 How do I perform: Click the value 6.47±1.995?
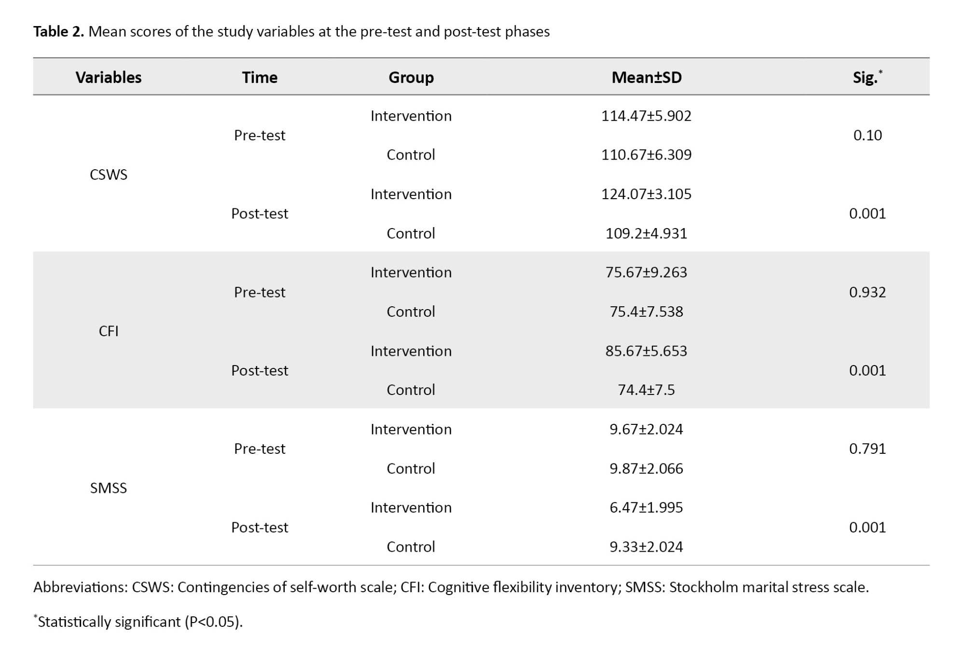tap(646, 508)
